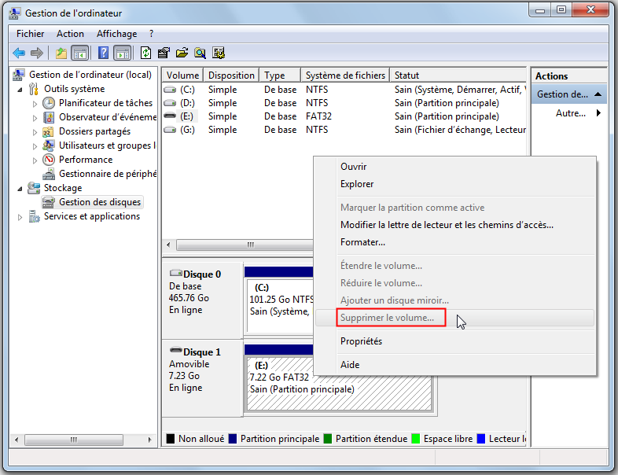
Task: Toggle the action pane toolbar icon
Action: click(123, 53)
